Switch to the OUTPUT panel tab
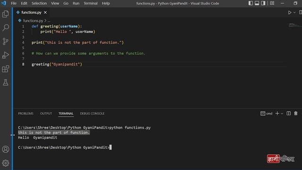 [x=46, y=113]
